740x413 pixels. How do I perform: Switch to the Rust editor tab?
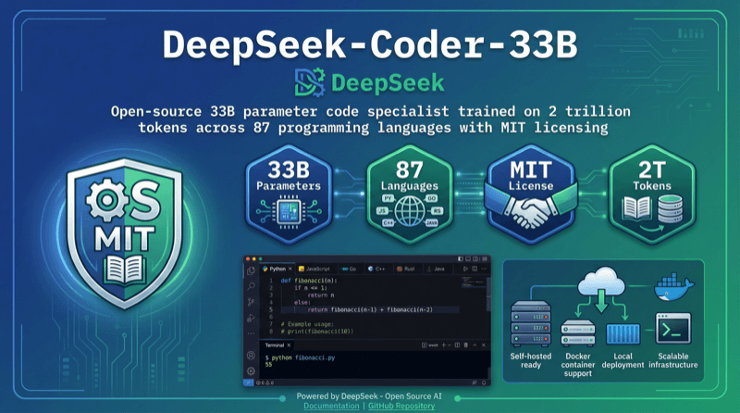tap(407, 269)
